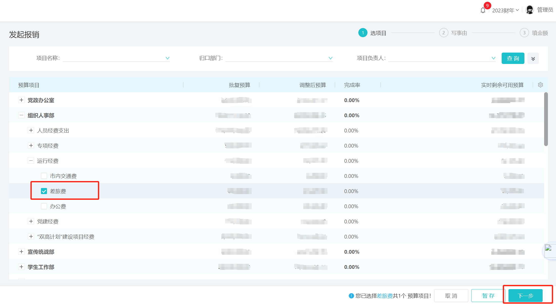Click the table's vertical scrollbar

pyautogui.click(x=546, y=119)
